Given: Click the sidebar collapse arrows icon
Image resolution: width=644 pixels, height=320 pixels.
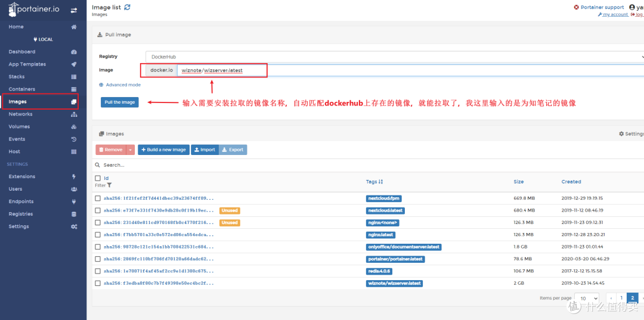Looking at the screenshot, I should [73, 10].
